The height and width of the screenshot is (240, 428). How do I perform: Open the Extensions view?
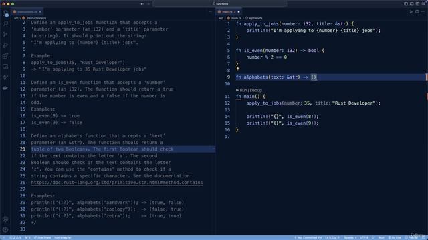(5, 56)
